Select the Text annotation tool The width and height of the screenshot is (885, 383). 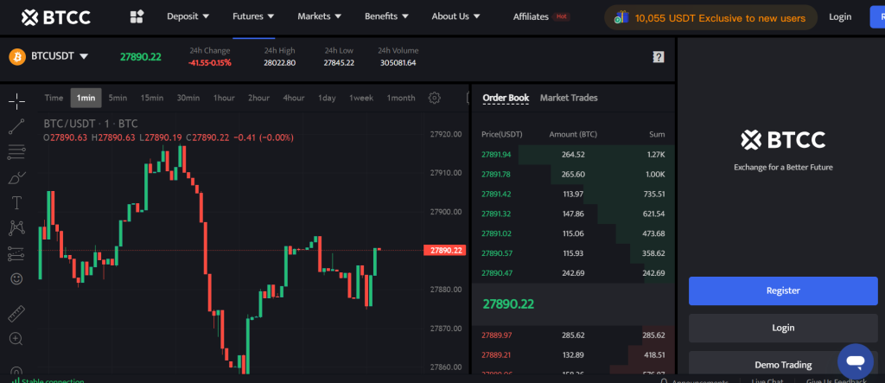click(17, 202)
